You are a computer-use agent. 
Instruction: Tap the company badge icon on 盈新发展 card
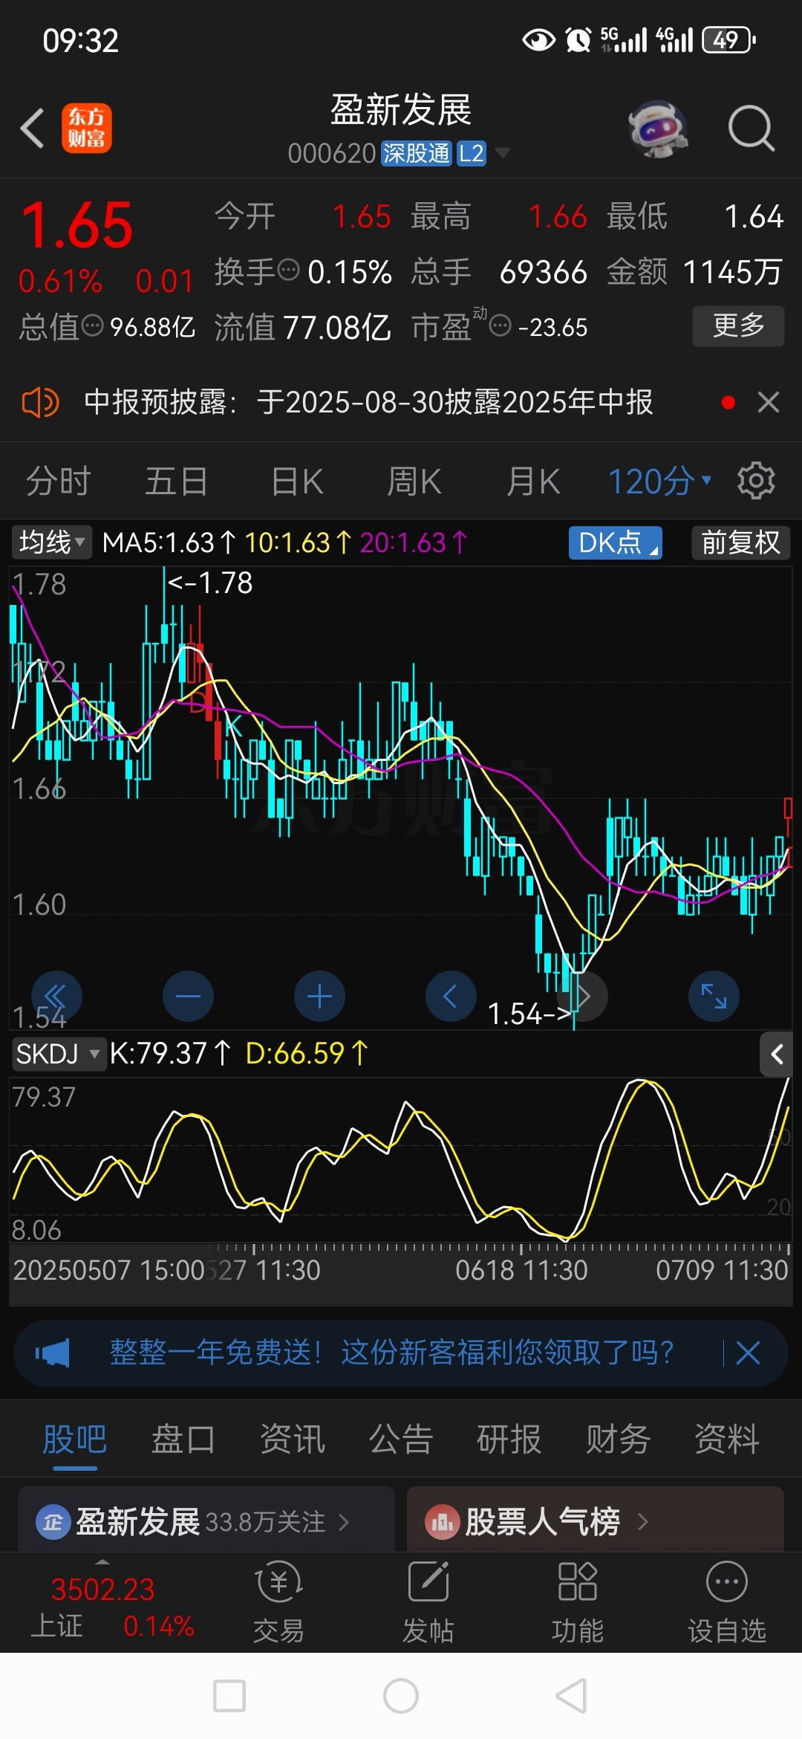pos(53,1522)
